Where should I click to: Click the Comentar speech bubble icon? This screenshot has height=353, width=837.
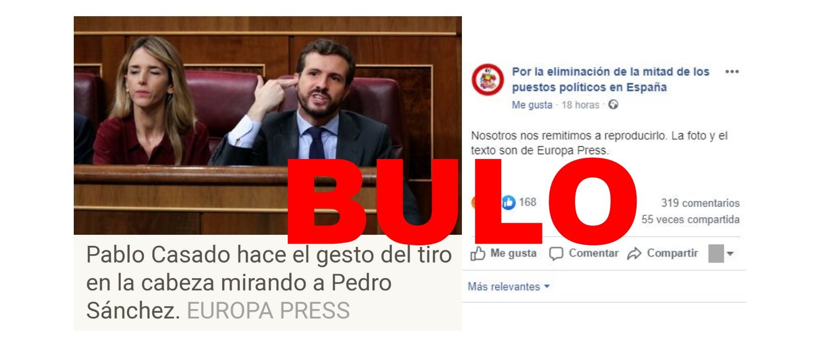click(x=556, y=254)
